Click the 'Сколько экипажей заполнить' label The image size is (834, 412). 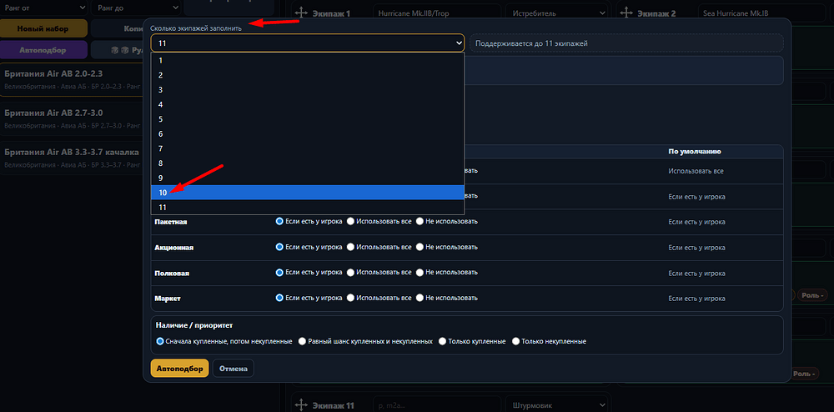click(x=195, y=28)
